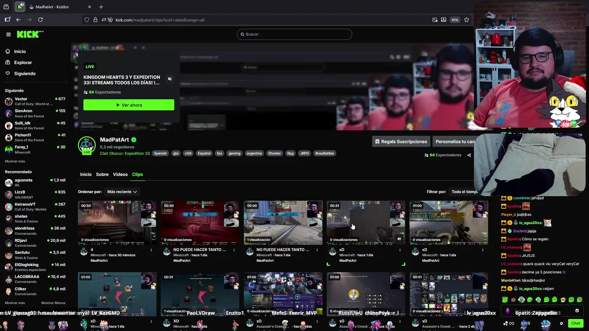
Task: Click the Kick logo
Action: [30, 34]
